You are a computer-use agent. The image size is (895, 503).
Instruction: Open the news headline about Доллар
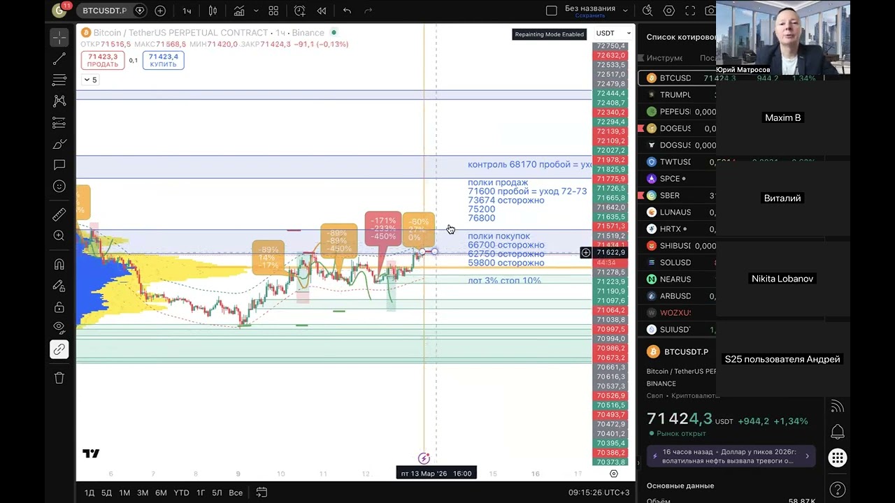(x=730, y=456)
